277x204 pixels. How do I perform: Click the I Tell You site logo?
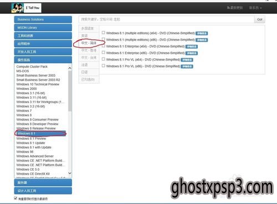26,8
